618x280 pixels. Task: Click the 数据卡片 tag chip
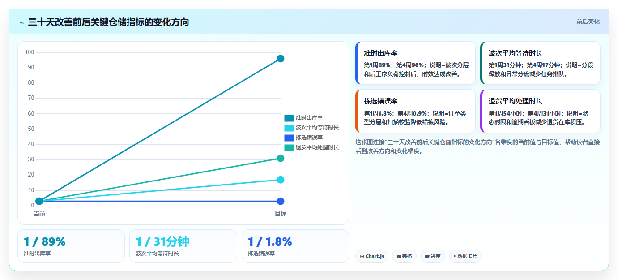[465, 256]
